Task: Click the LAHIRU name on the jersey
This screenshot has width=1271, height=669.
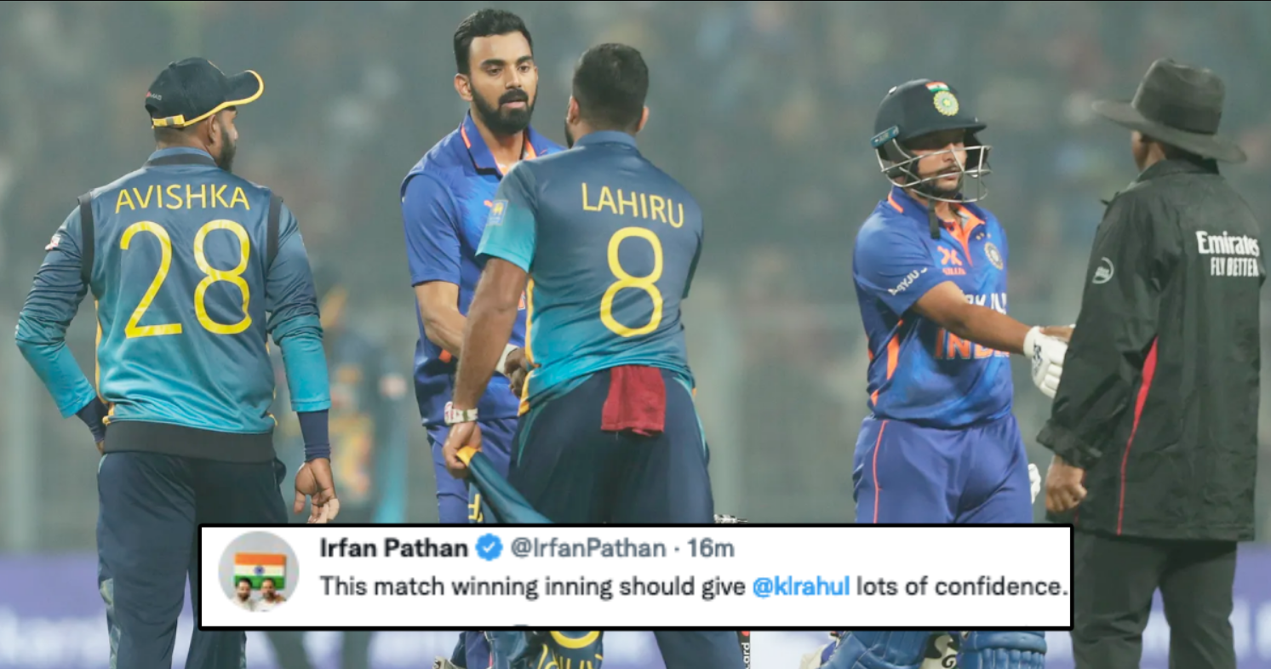Action: (x=633, y=204)
